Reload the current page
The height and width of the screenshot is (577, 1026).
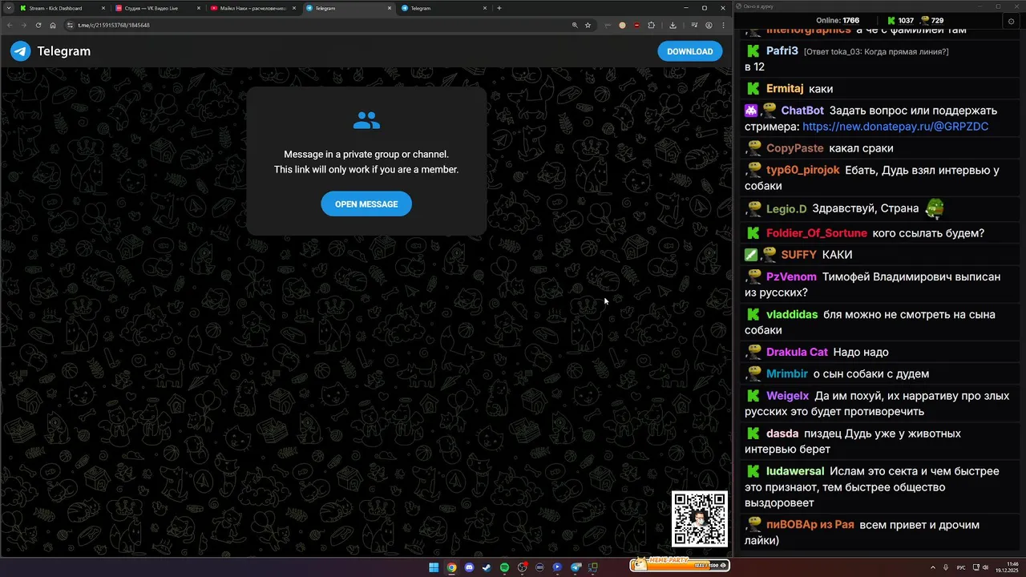click(x=38, y=25)
